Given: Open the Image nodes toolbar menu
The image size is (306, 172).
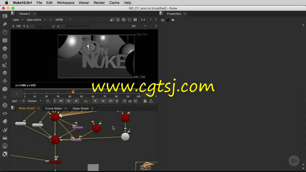Looking at the screenshot, I should point(5,16).
